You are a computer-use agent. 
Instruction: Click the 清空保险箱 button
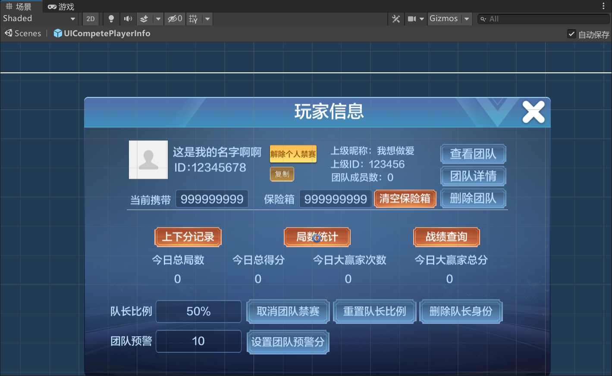point(405,199)
